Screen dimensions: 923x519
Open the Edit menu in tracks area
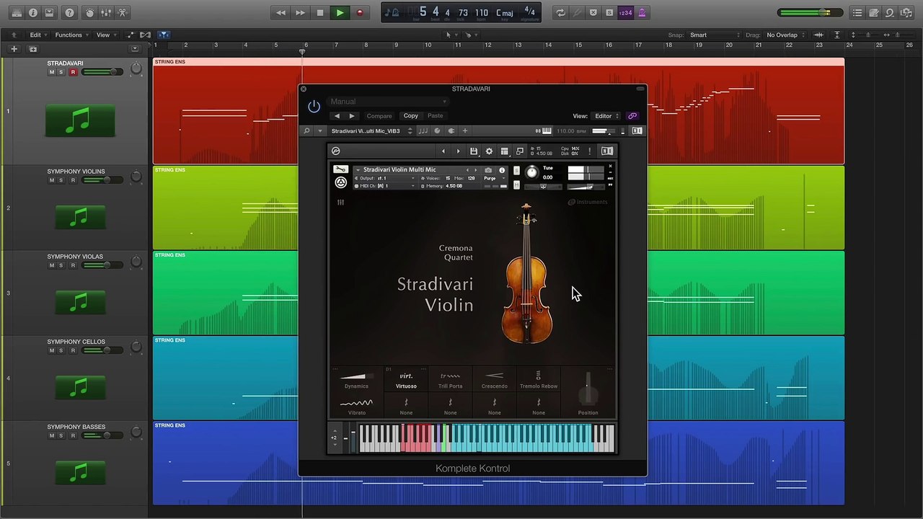[38, 35]
